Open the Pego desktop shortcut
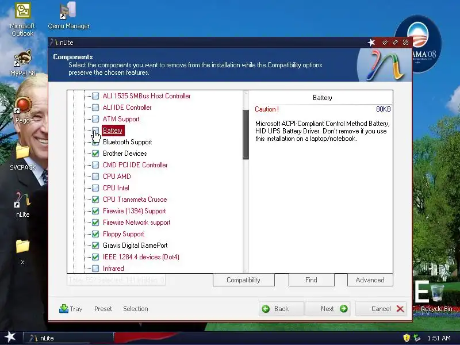Image resolution: width=460 pixels, height=345 pixels. 22,110
